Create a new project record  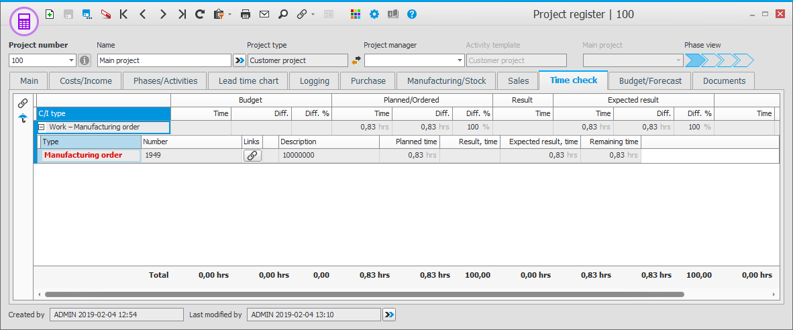tap(50, 14)
